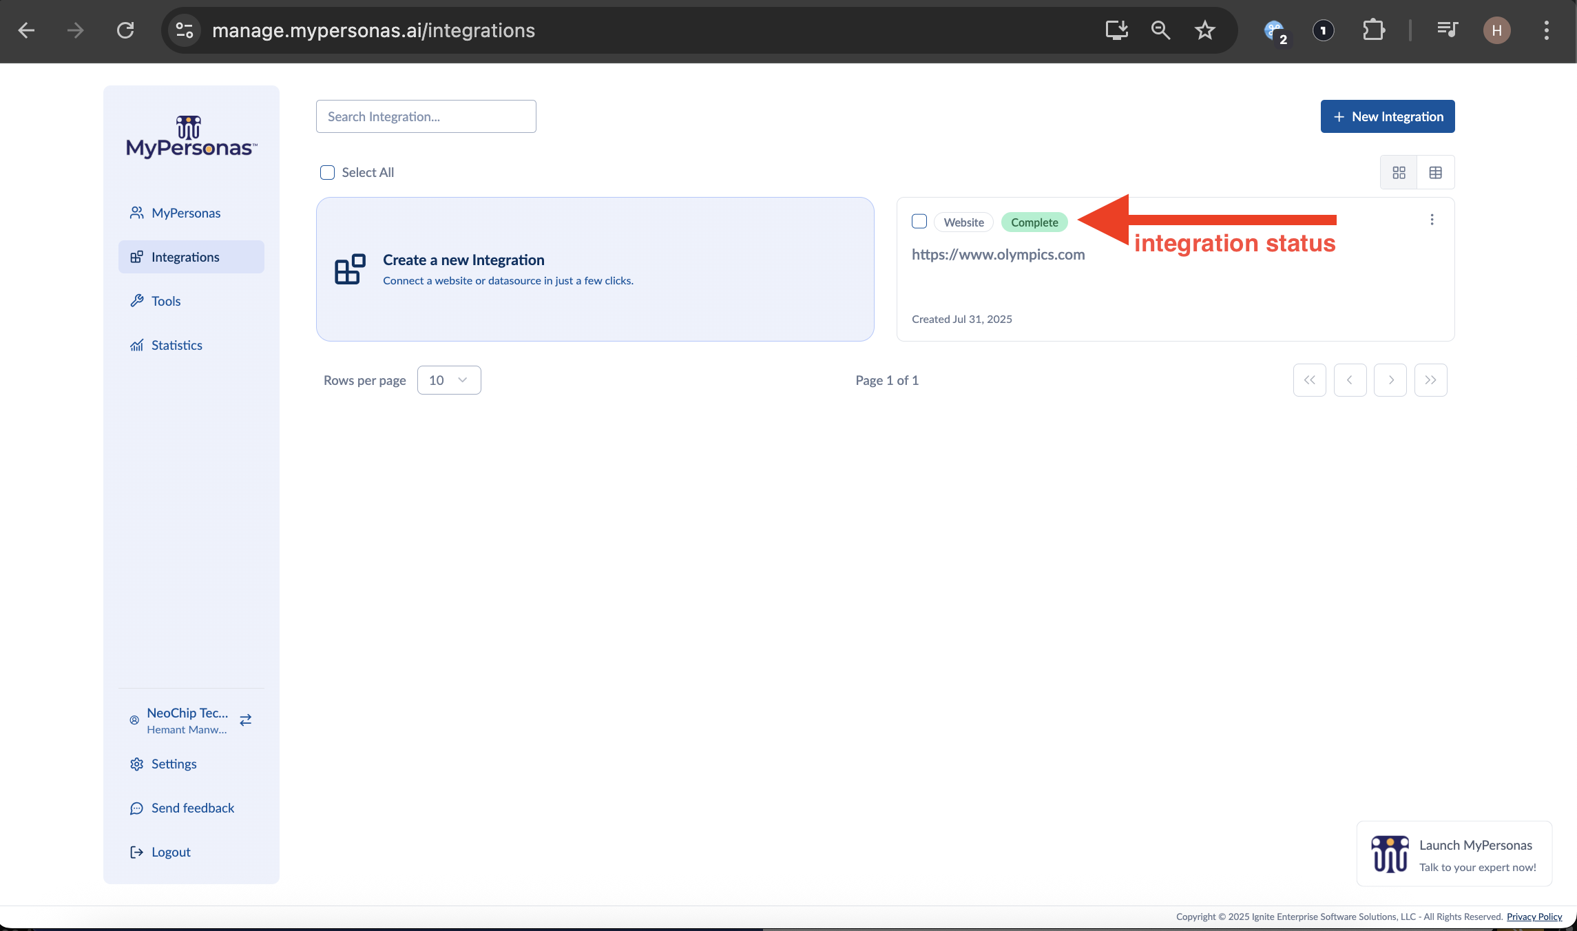Open Statistics in the sidebar
This screenshot has width=1577, height=931.
[191, 345]
